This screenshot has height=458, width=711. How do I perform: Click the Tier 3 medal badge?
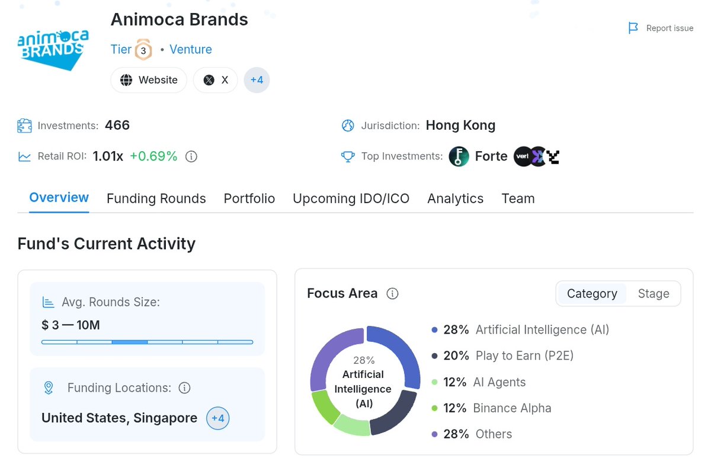pos(143,50)
